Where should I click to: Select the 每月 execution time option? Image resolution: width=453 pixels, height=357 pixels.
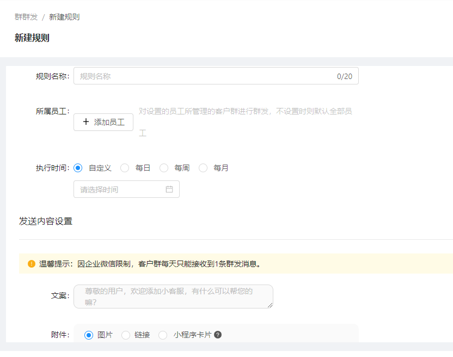(203, 167)
